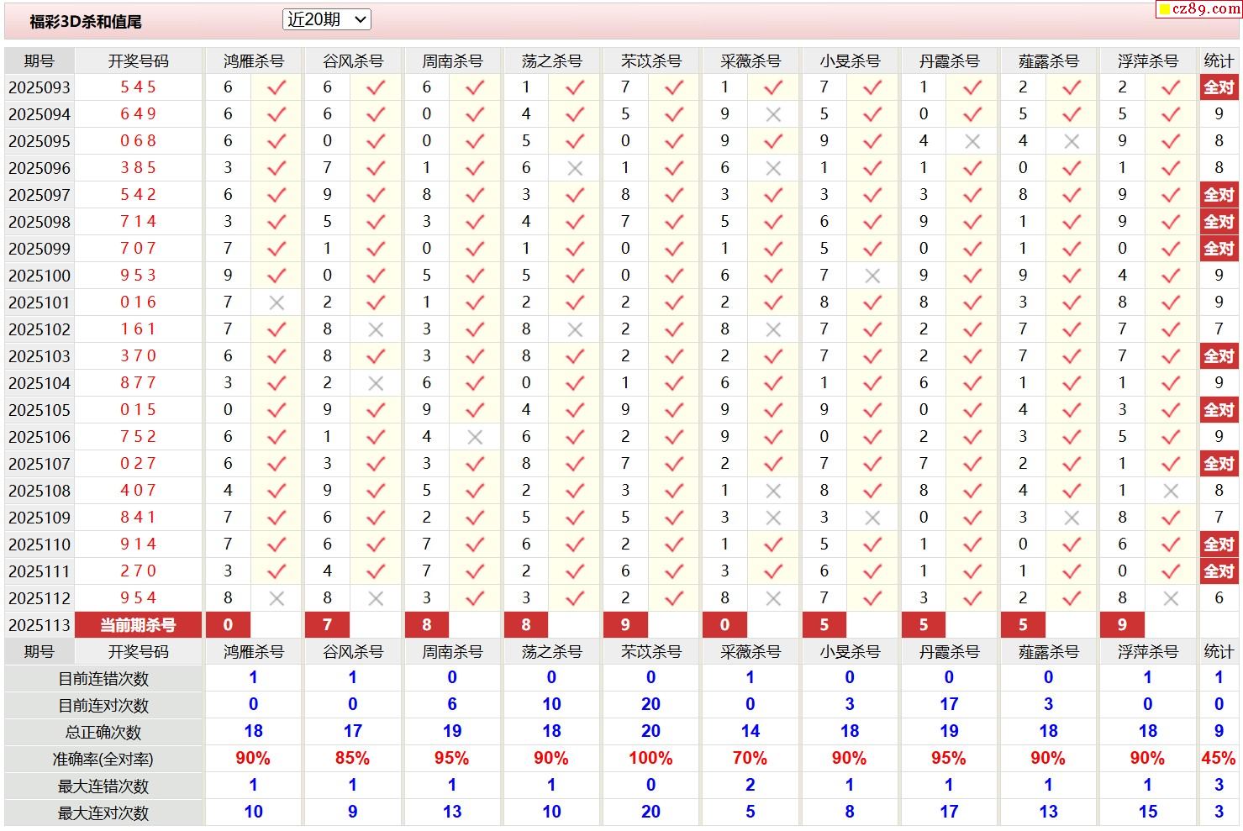The height and width of the screenshot is (831, 1243).
Task: Select issue number 2025100
Action: pos(40,276)
